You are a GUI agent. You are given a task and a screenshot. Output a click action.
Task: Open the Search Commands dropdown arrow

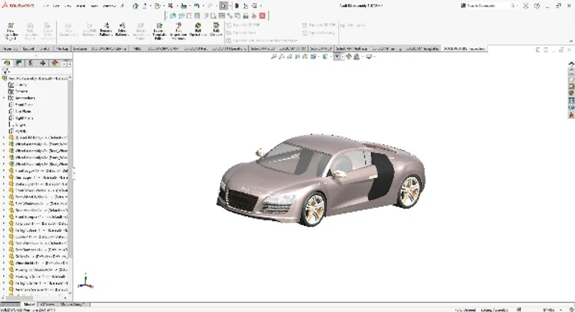(x=517, y=6)
